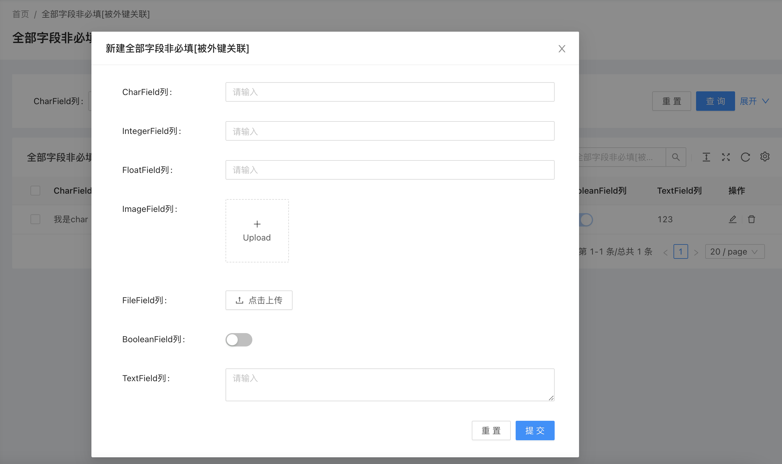Check the header select-all checkbox
The width and height of the screenshot is (782, 464).
point(35,190)
